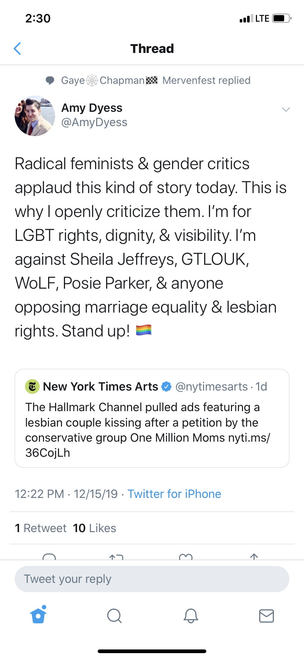Tap the Amy Dyess display name
Image resolution: width=304 pixels, height=659 pixels.
point(92,108)
